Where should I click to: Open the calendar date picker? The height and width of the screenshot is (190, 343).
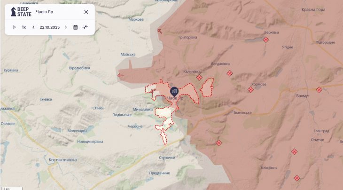click(x=76, y=27)
